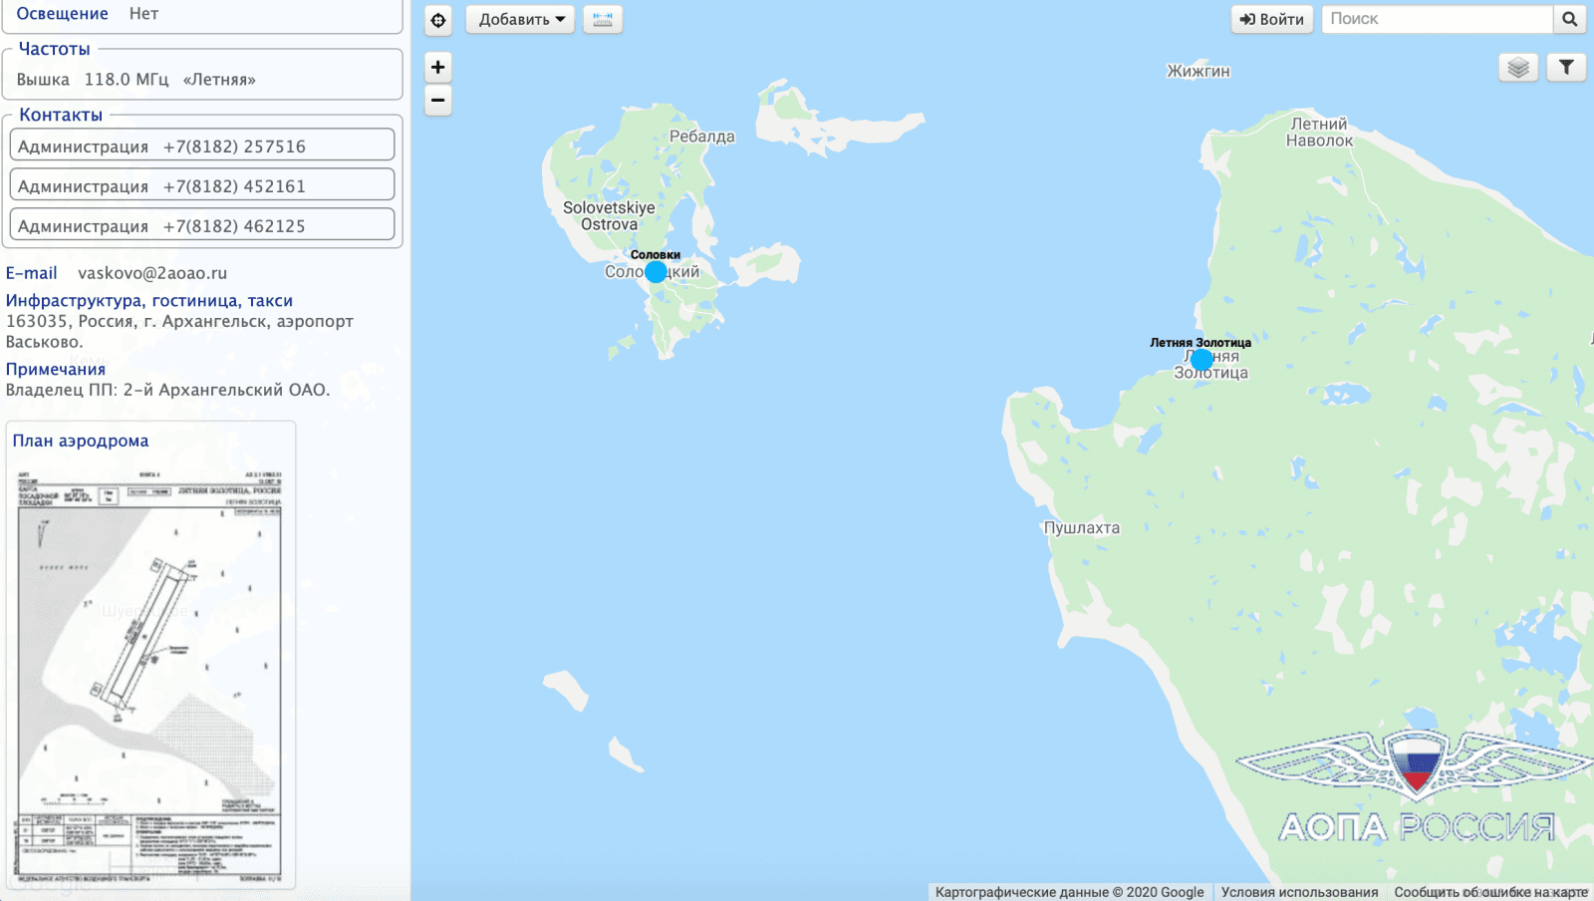
Task: Click the Летний Наволок map label
Action: 1319,133
